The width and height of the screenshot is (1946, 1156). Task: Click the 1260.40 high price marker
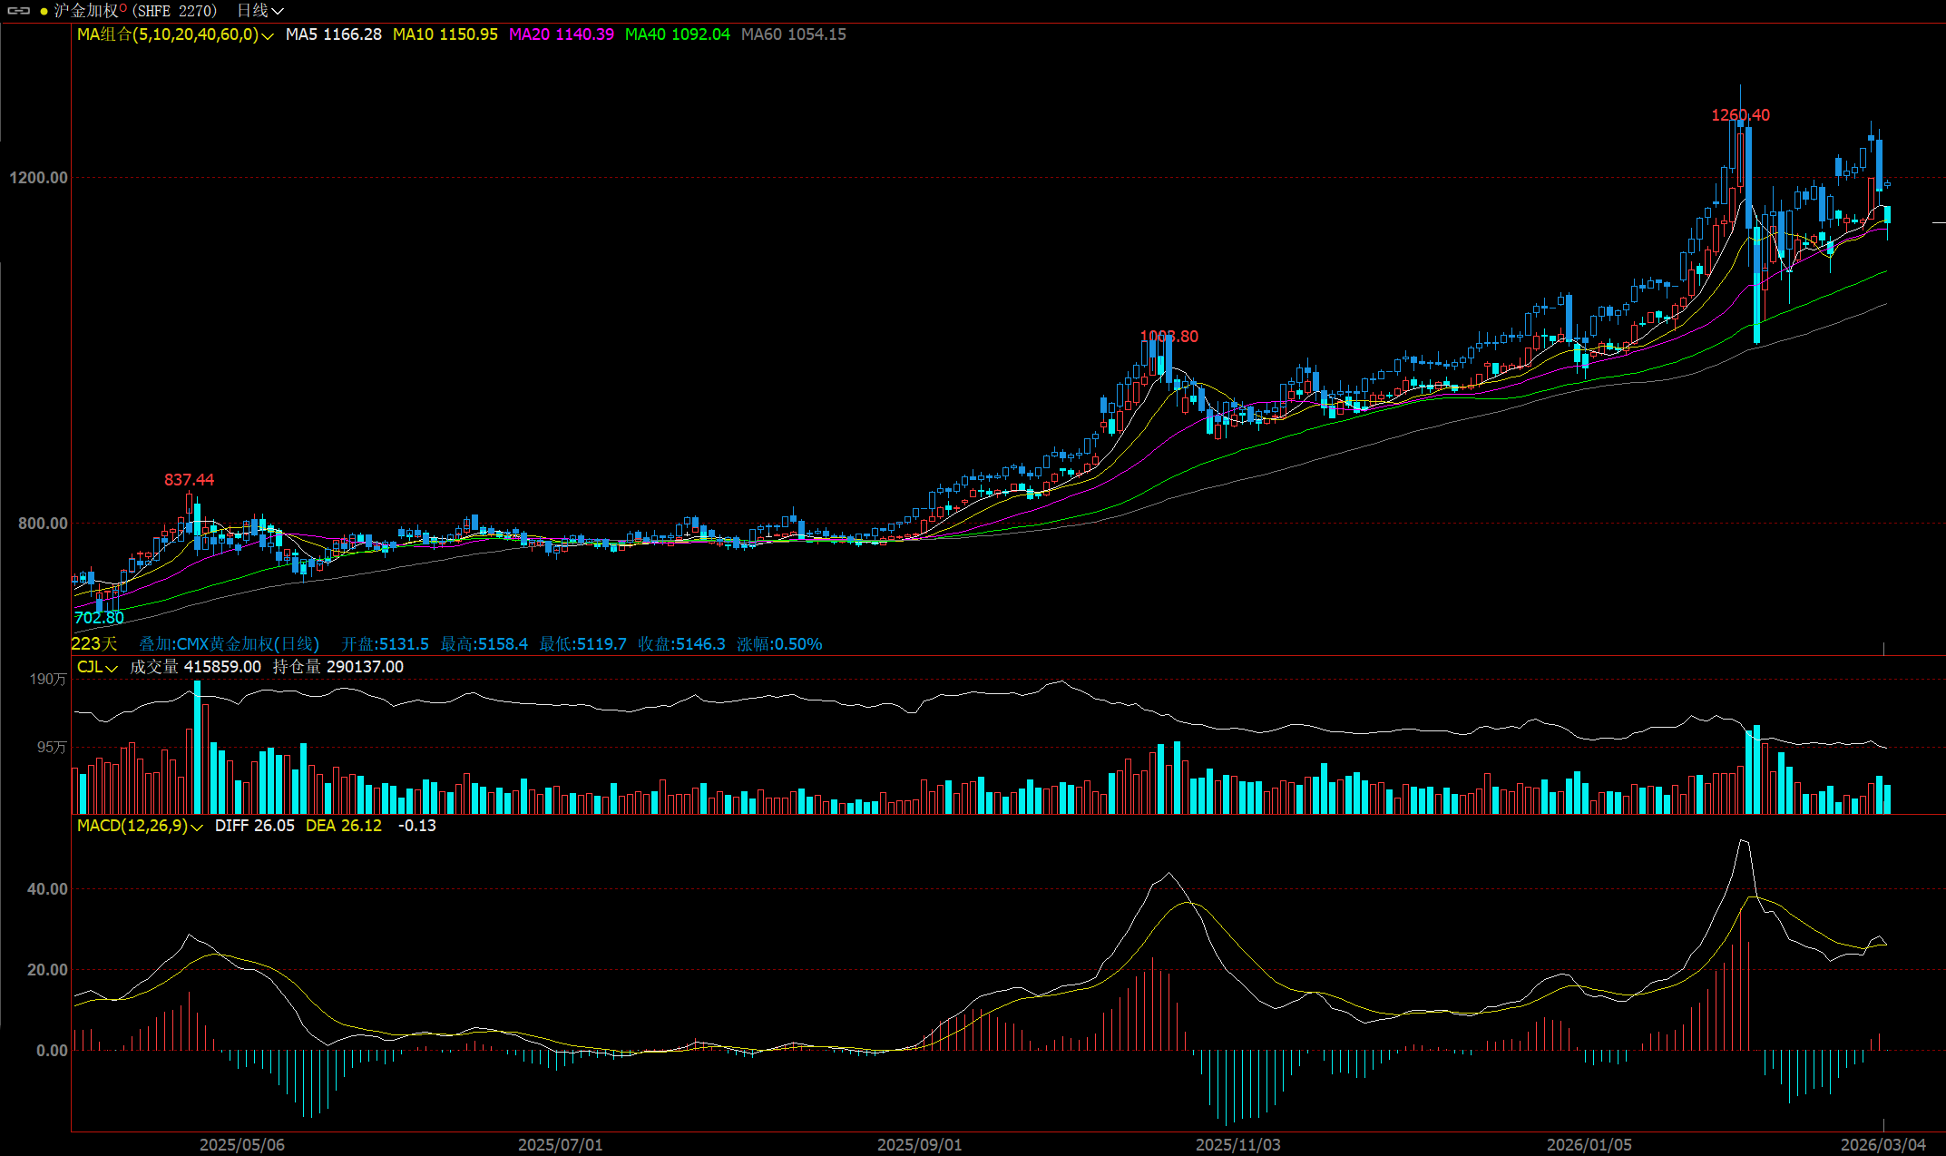(x=1740, y=115)
